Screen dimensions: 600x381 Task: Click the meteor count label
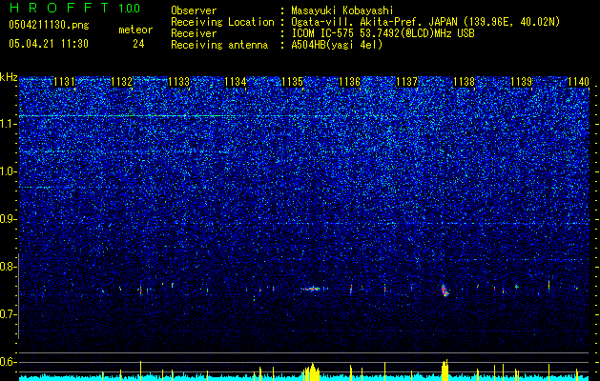click(x=135, y=30)
